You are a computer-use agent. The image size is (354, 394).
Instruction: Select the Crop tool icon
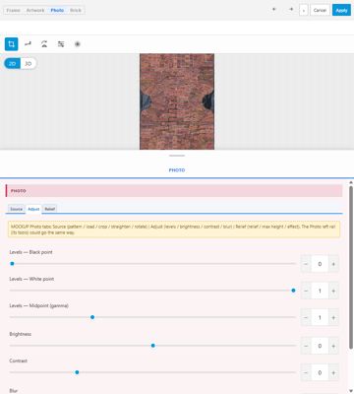(x=12, y=44)
